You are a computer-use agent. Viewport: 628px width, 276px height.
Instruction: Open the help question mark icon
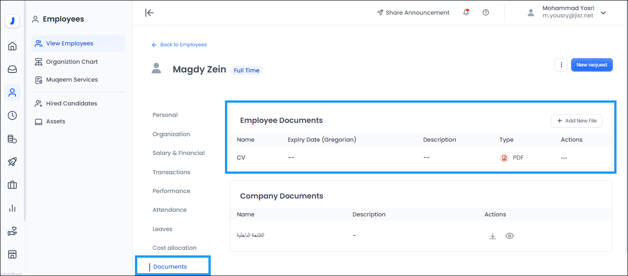tap(486, 13)
